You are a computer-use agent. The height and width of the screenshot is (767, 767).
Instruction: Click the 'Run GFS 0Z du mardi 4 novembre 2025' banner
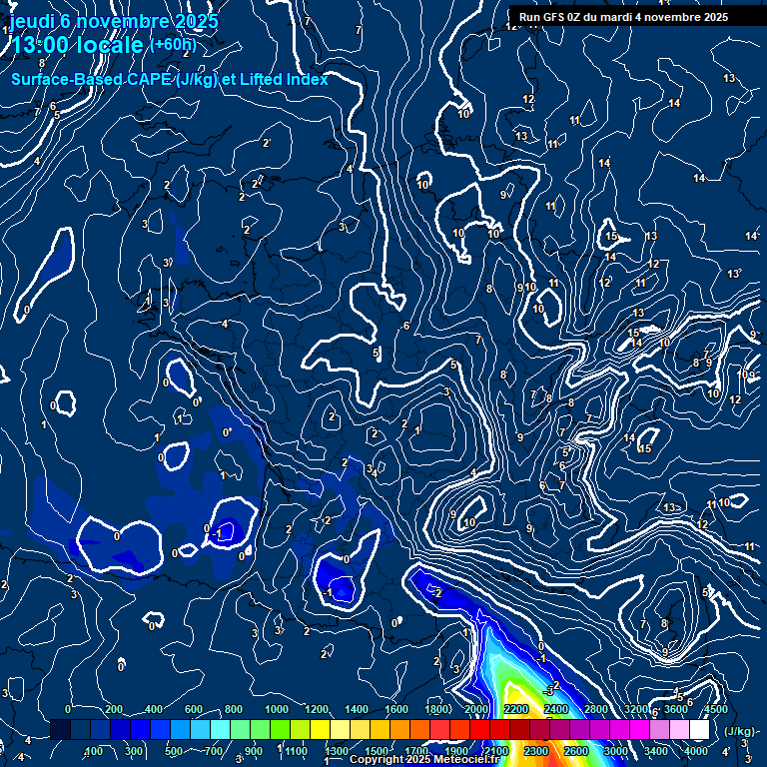tap(623, 17)
